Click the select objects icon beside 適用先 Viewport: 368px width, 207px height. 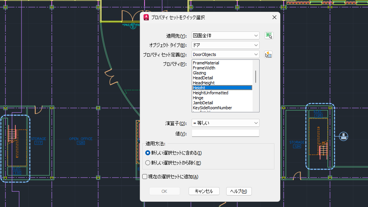[269, 35]
